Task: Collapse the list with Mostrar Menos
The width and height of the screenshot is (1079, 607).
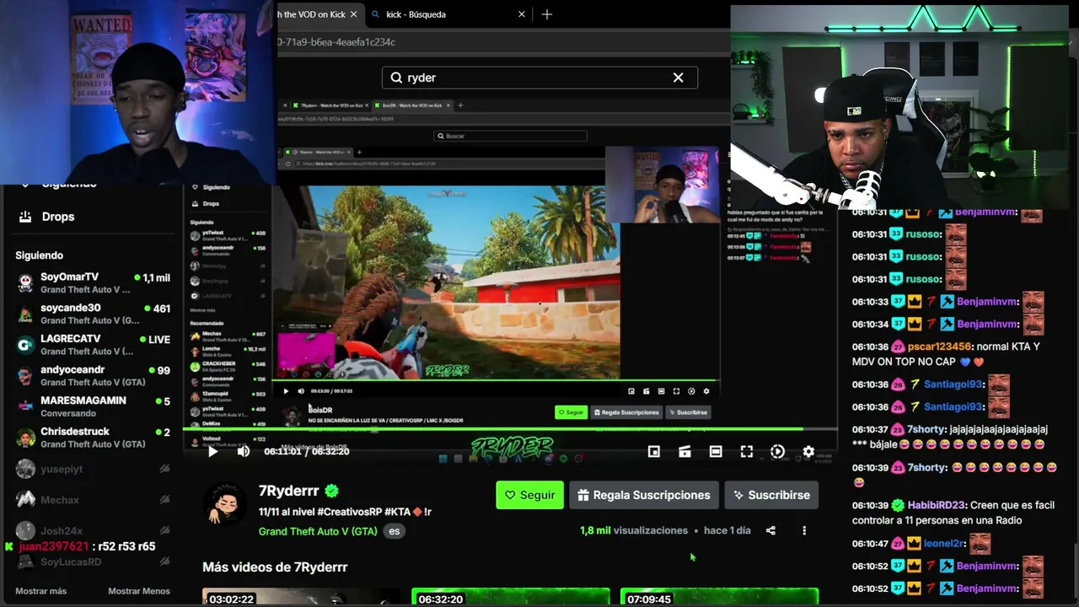Action: tap(139, 591)
